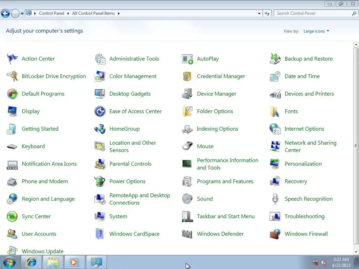
Task: Open the User Accounts people icon
Action: tap(12, 234)
